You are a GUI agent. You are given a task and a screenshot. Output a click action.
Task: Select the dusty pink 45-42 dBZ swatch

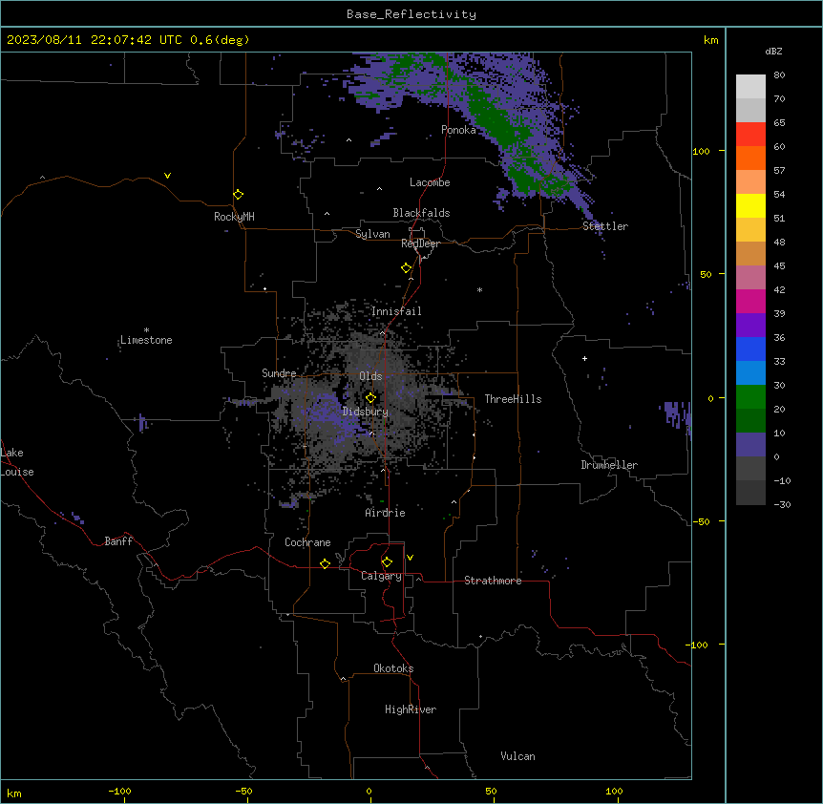pyautogui.click(x=750, y=278)
